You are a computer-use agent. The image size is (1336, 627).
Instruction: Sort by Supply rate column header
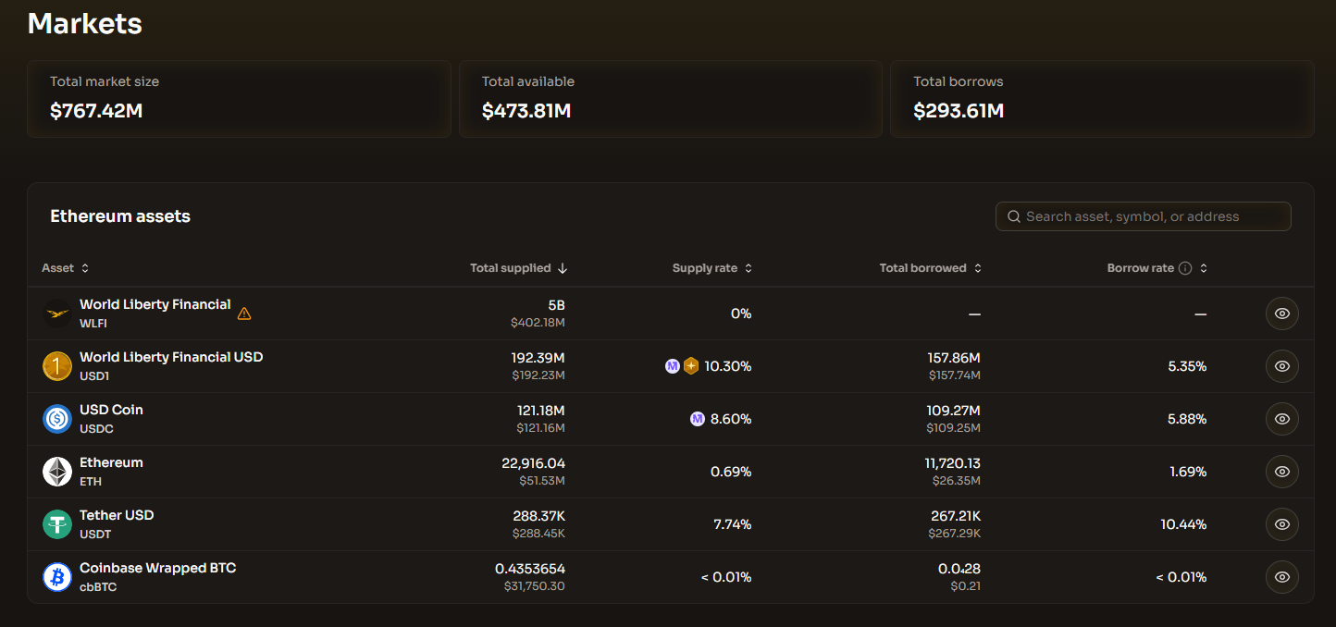[x=711, y=268]
